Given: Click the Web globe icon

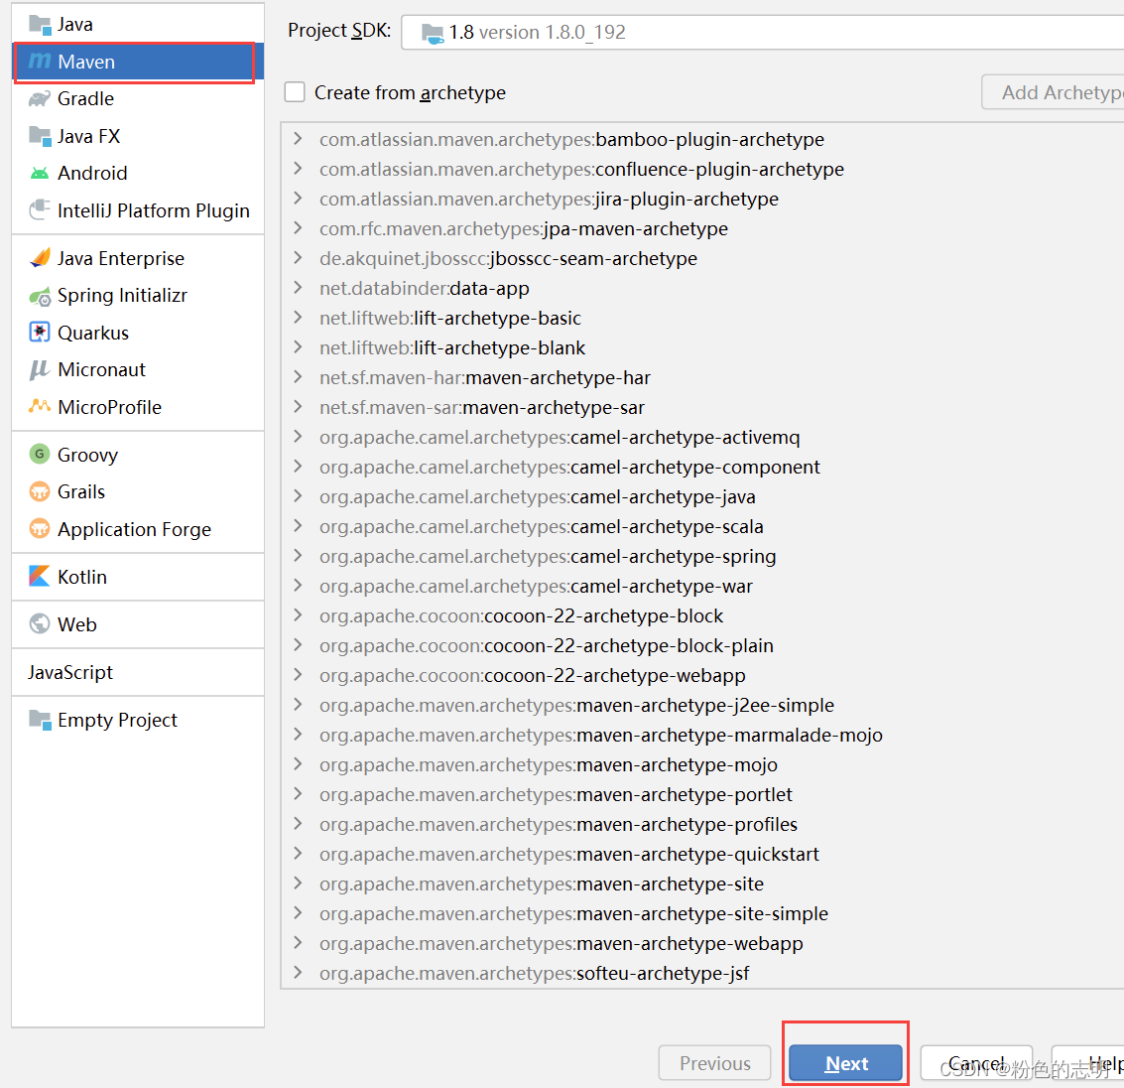Looking at the screenshot, I should [x=40, y=624].
